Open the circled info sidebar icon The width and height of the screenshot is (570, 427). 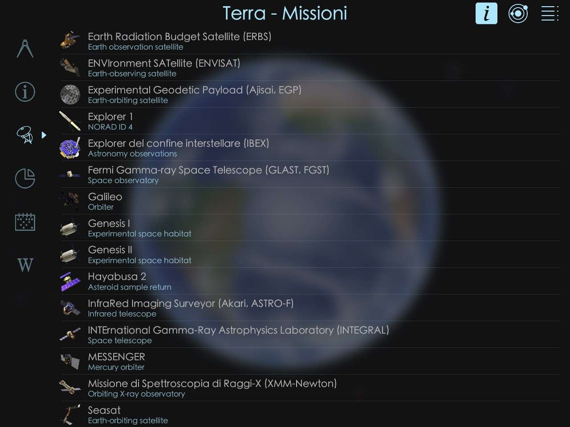click(x=25, y=92)
